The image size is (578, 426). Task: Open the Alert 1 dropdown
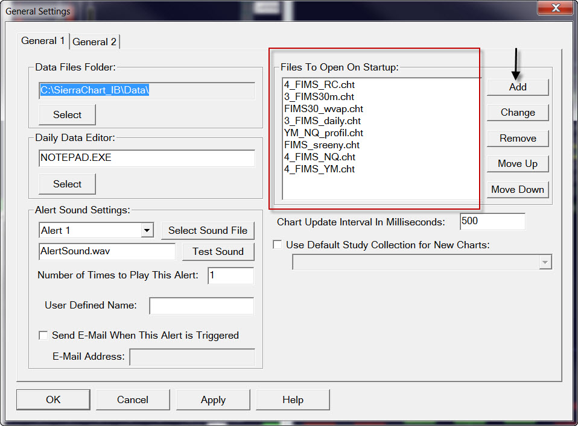[x=147, y=231]
